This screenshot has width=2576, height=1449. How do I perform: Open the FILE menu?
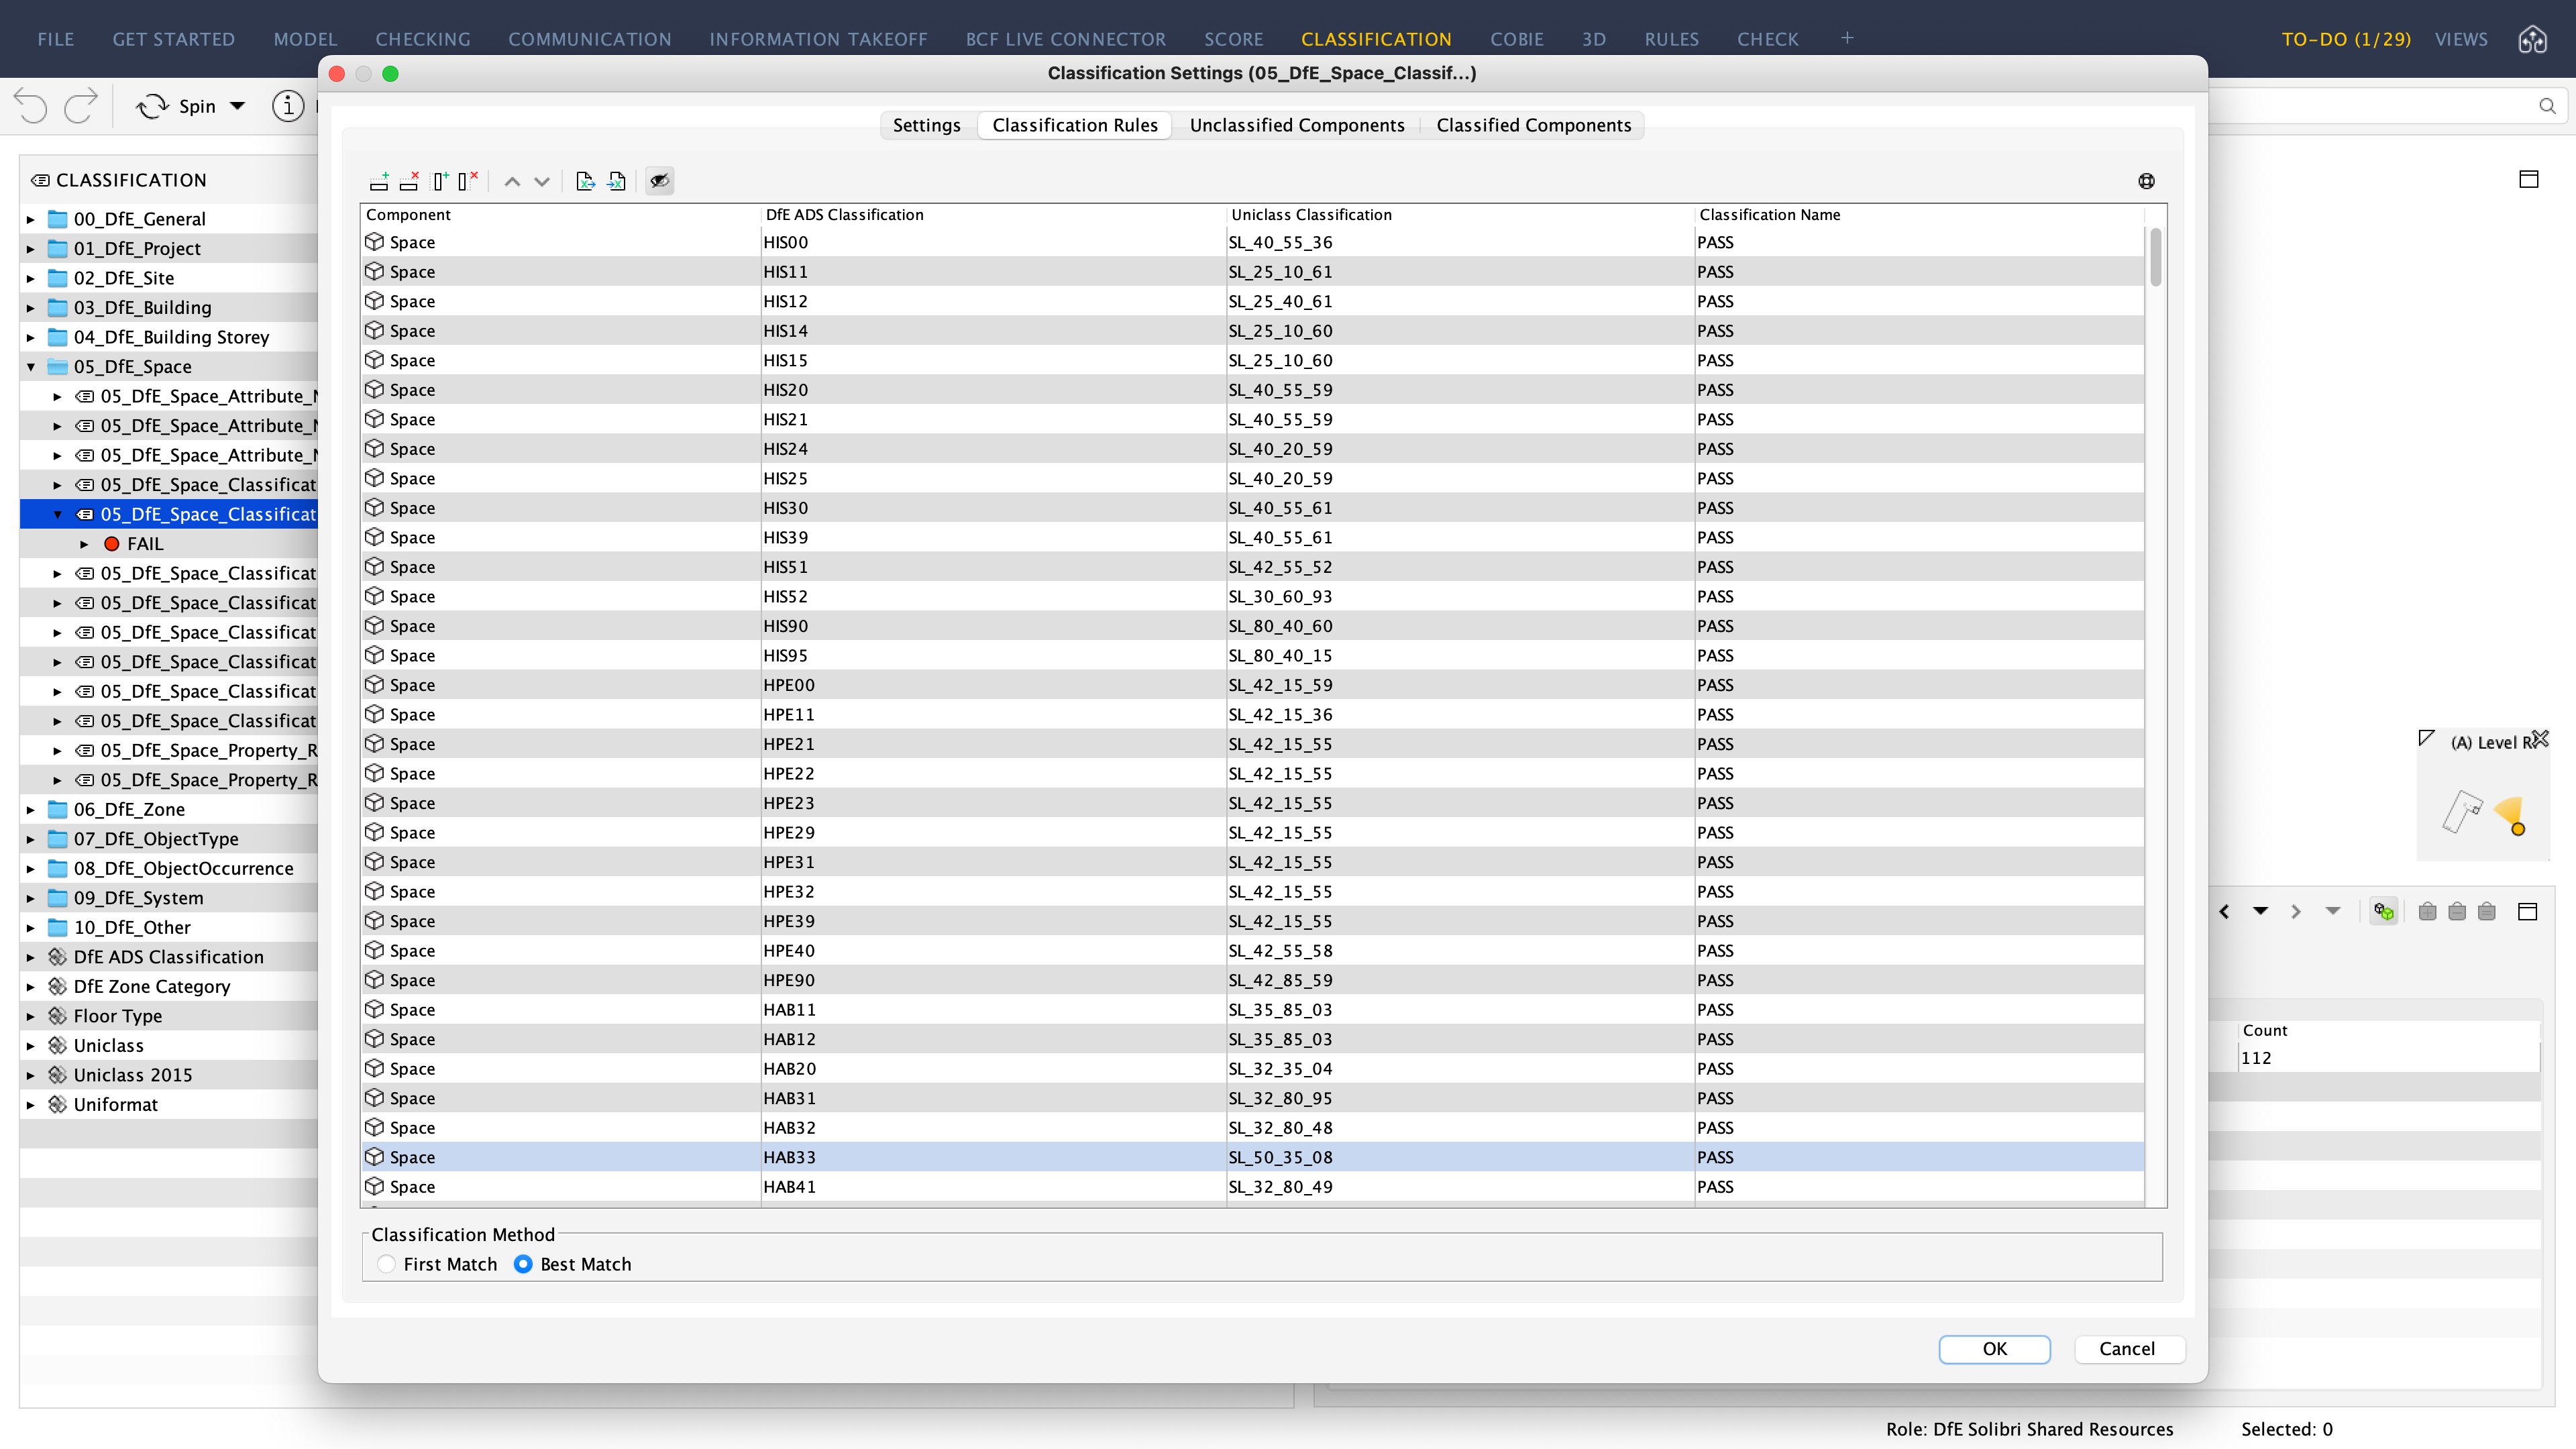(x=56, y=39)
